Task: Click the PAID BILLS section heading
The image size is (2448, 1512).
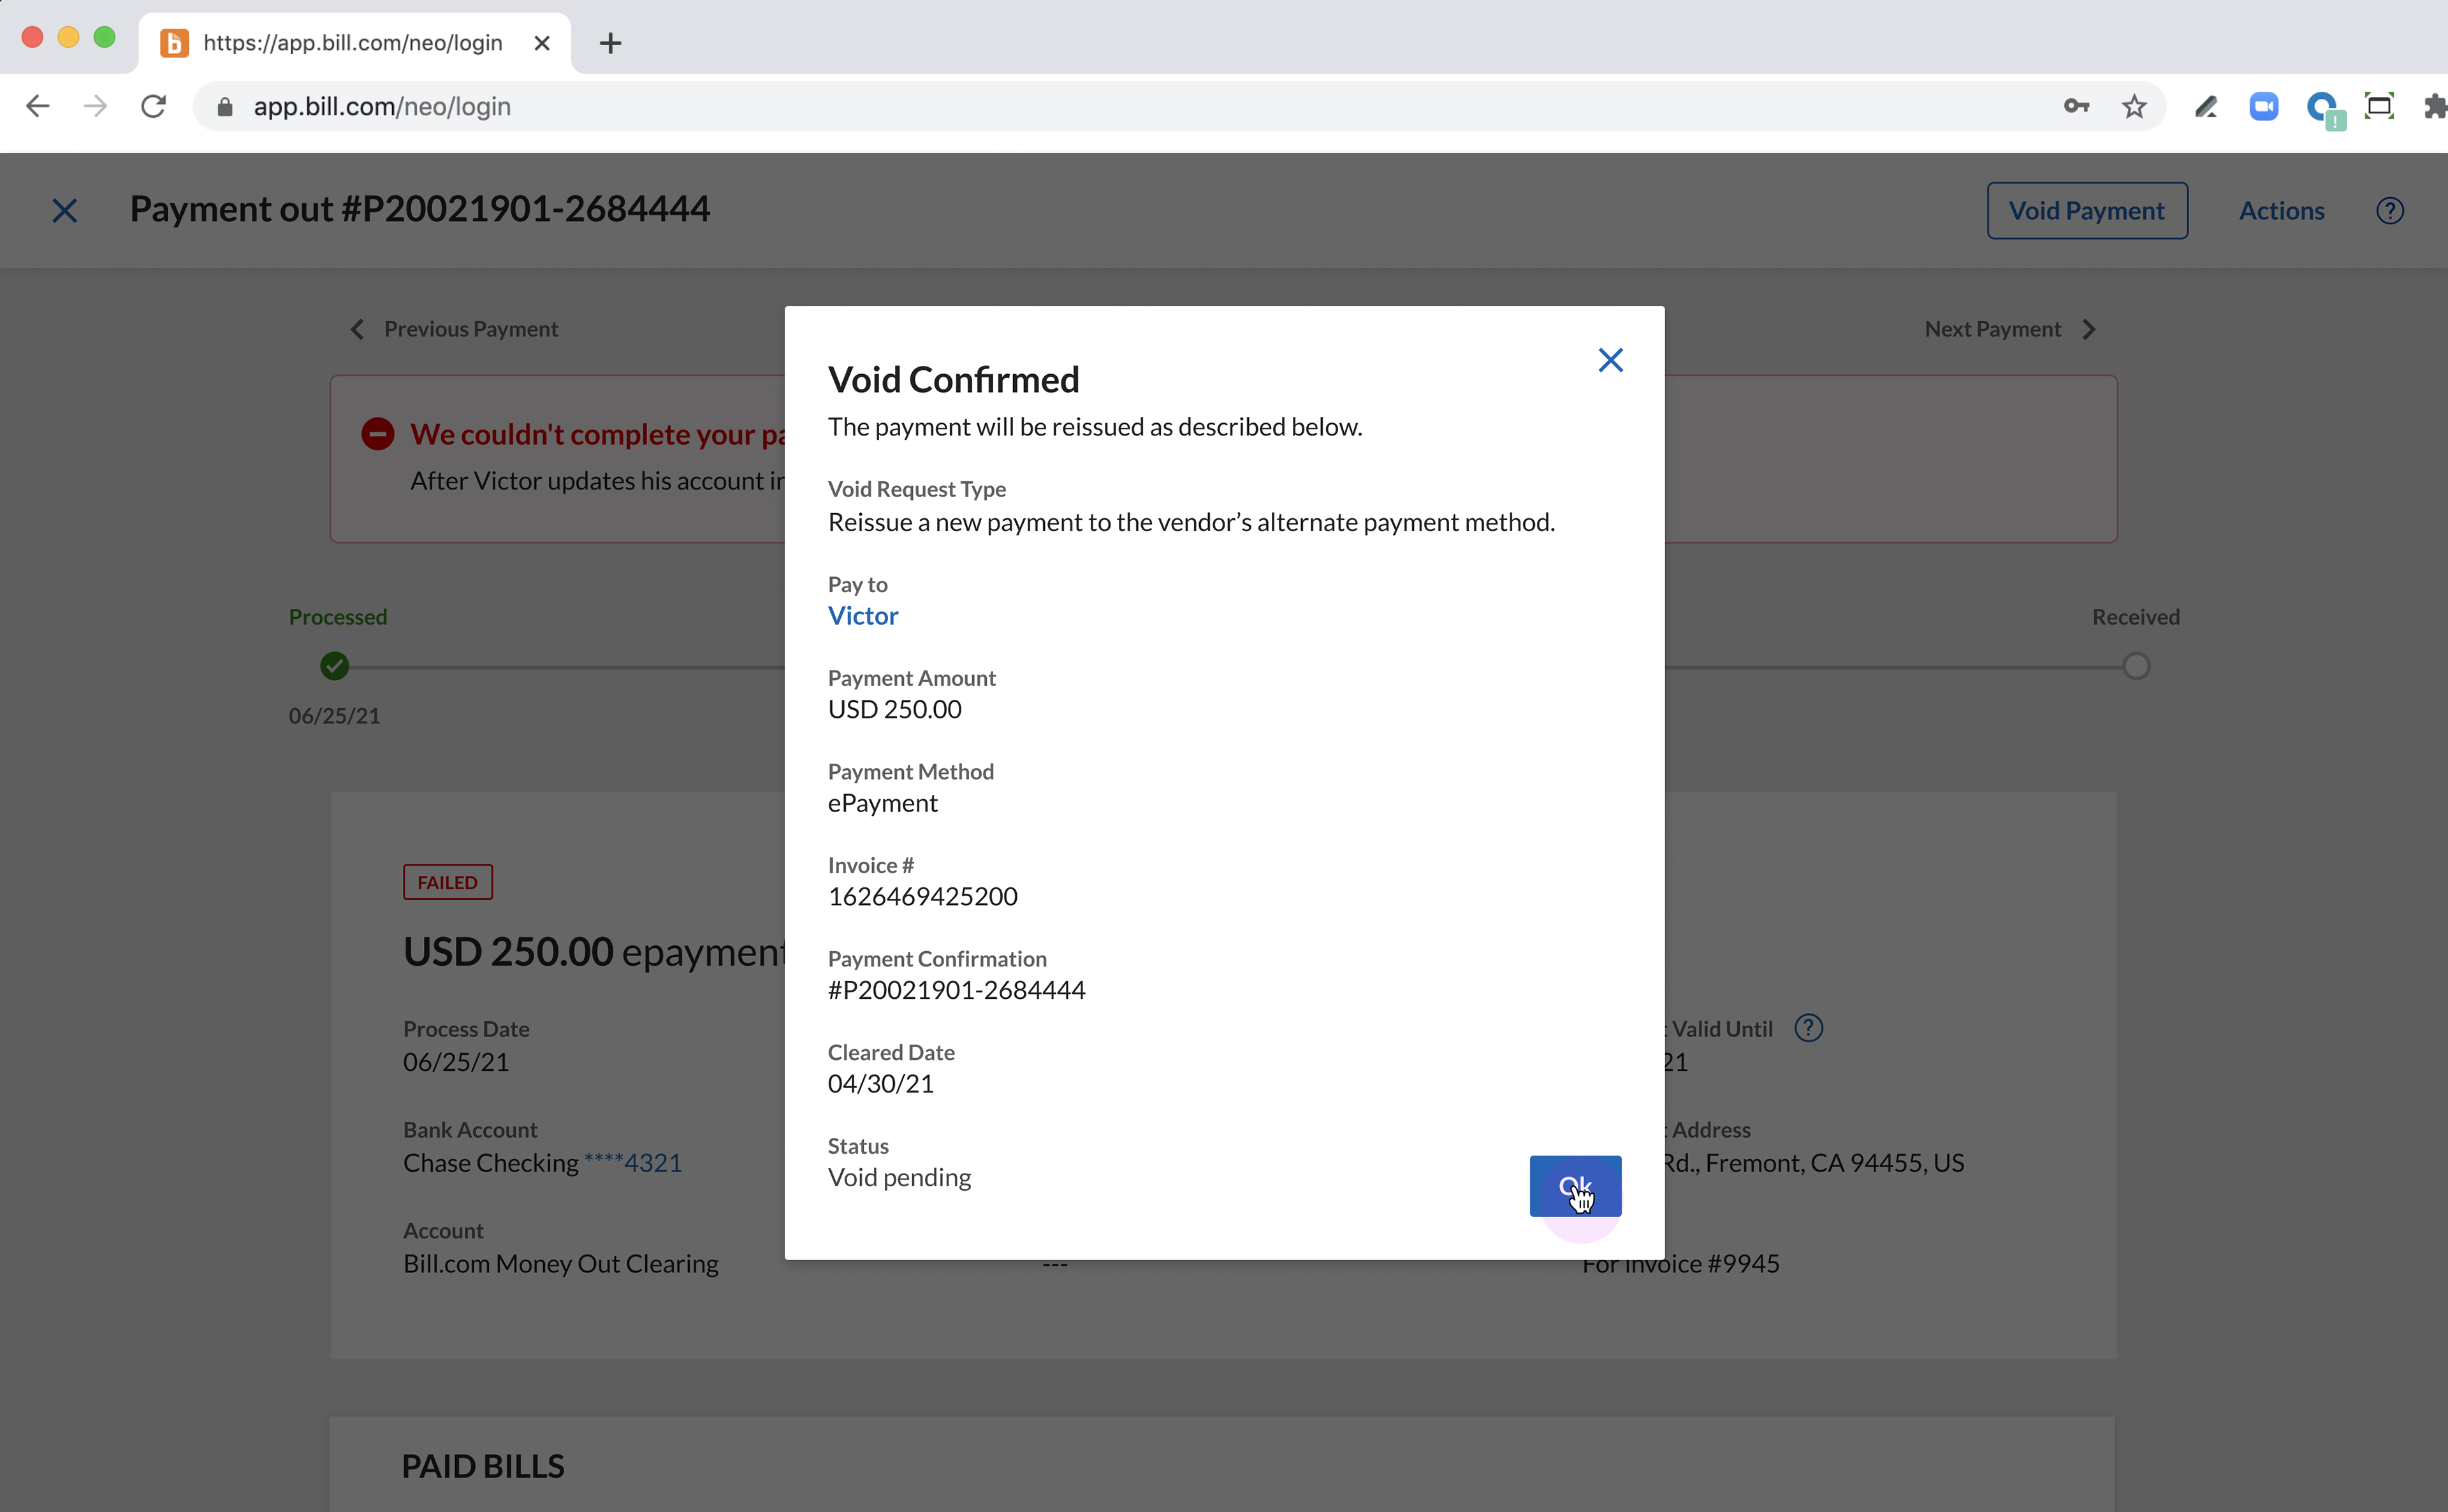Action: pyautogui.click(x=483, y=1466)
